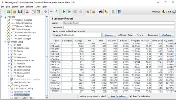The image size is (176, 100).
Task: Click the greyed Stop icon
Action: pos(75,12)
